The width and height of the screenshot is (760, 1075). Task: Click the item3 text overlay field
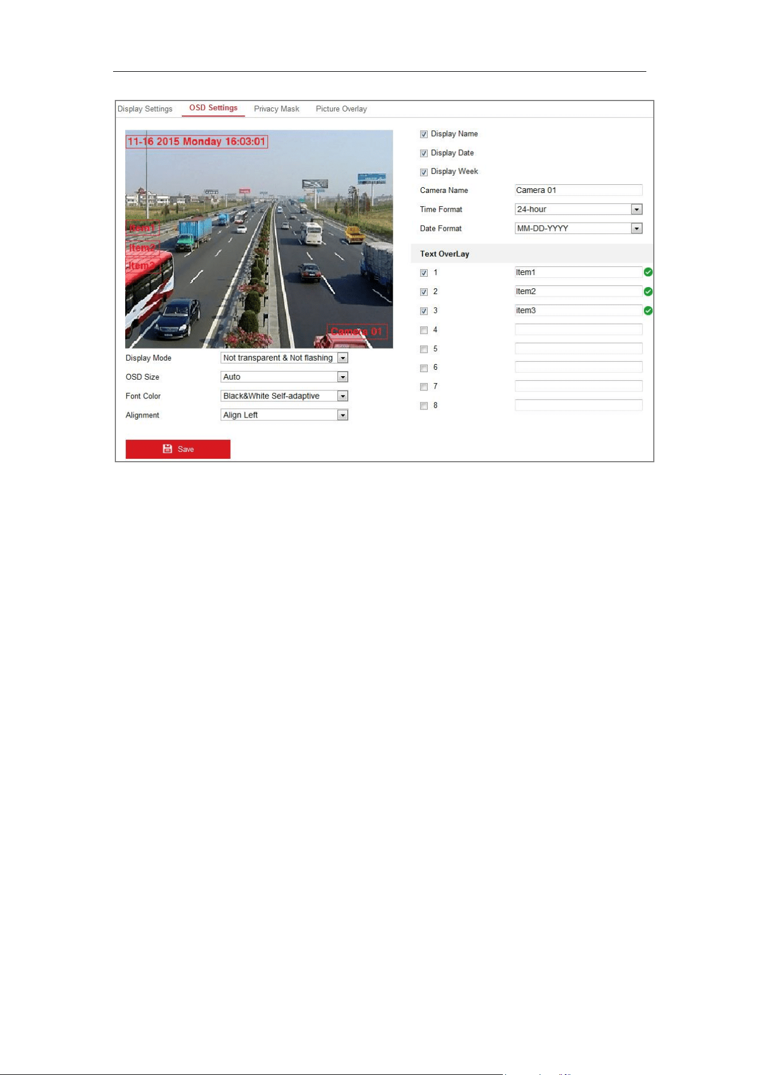pyautogui.click(x=579, y=310)
